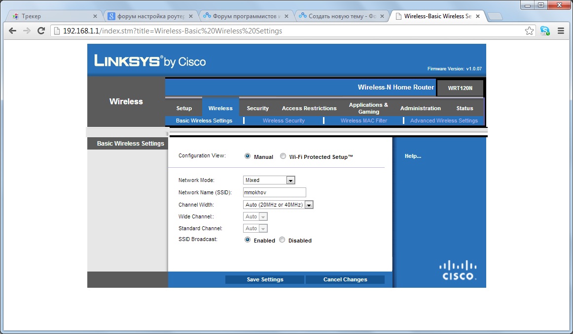This screenshot has height=334, width=573.
Task: Open the Network Mode dropdown
Action: pos(269,180)
